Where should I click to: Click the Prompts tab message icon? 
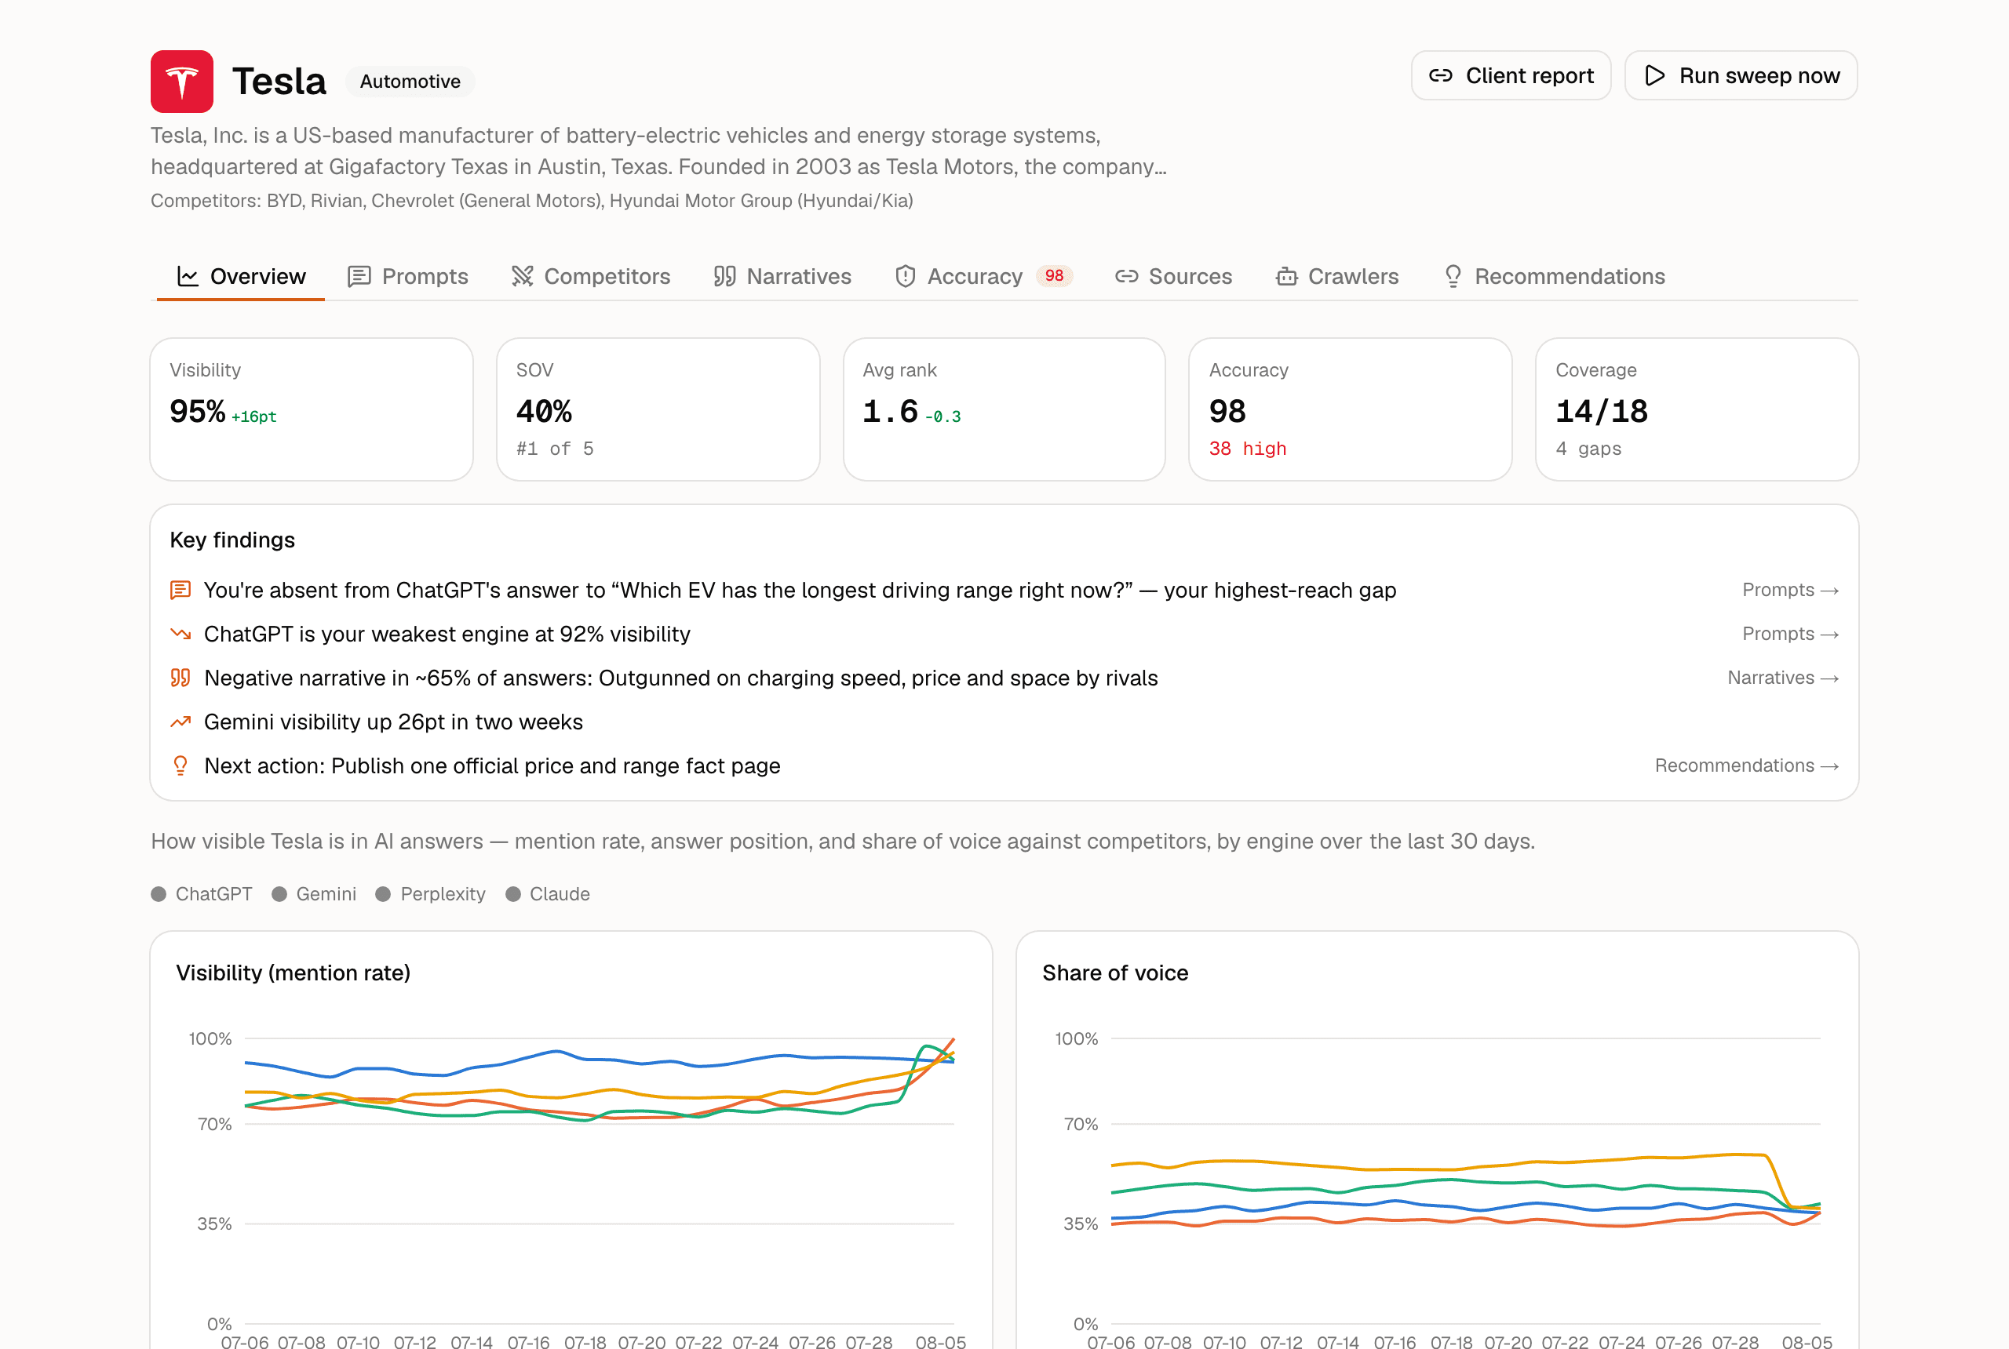pyautogui.click(x=359, y=276)
